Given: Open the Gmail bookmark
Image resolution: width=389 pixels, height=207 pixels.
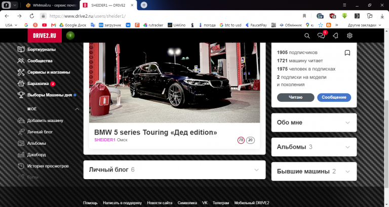Looking at the screenshot, I should click(x=53, y=25).
